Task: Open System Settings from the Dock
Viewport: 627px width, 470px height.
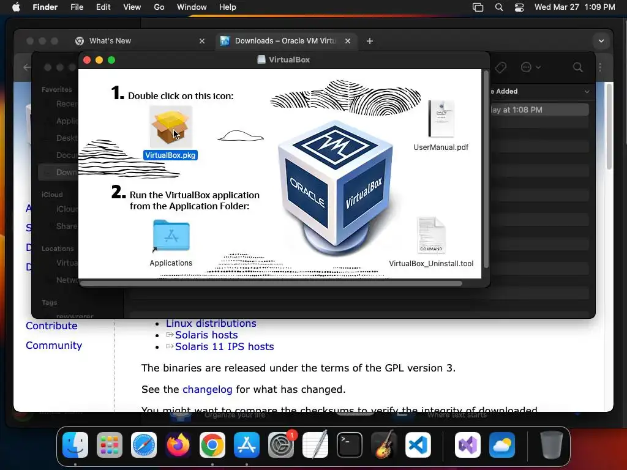Action: (281, 445)
